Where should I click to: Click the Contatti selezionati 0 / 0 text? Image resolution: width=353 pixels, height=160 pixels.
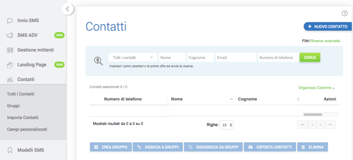[108, 87]
